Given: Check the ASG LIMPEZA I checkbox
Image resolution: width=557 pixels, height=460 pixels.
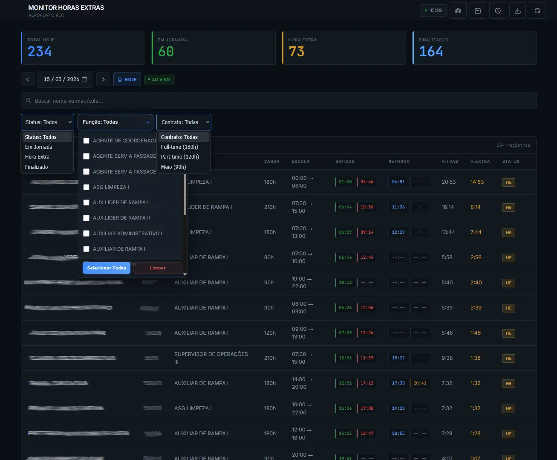Looking at the screenshot, I should tap(86, 187).
